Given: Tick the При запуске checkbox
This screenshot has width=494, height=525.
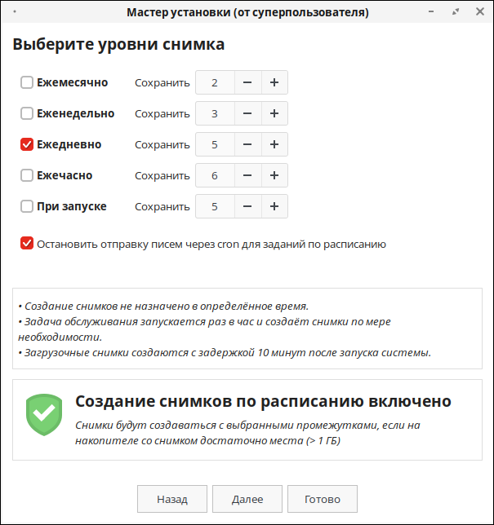Looking at the screenshot, I should point(27,206).
